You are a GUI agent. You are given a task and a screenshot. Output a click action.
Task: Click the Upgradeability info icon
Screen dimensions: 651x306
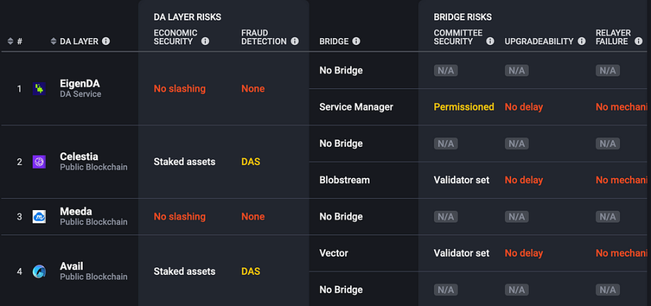(582, 41)
